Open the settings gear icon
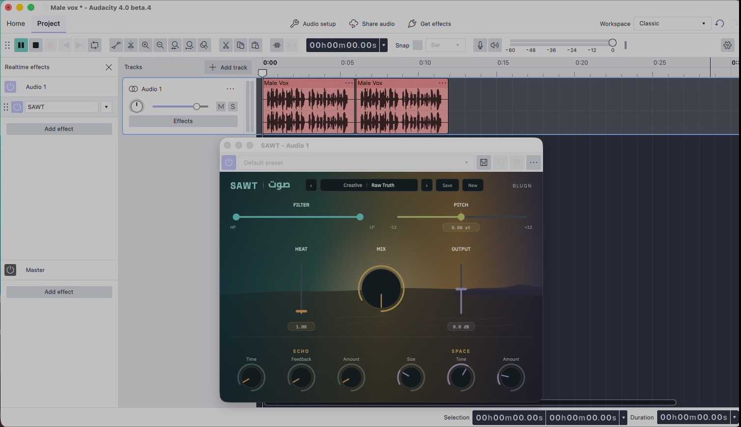 click(x=728, y=45)
